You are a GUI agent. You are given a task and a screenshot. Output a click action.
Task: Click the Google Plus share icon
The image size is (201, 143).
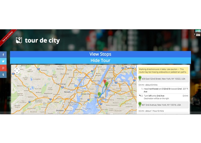[3, 68]
